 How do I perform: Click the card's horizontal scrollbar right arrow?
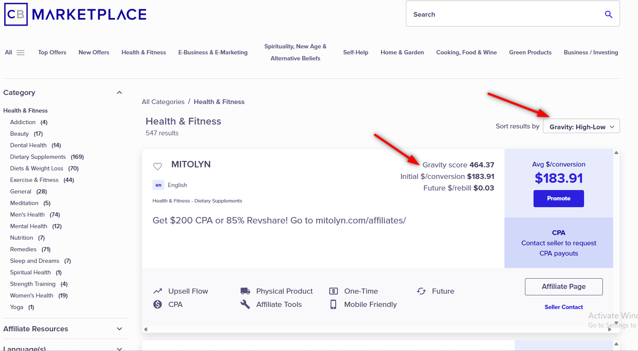[x=609, y=330]
